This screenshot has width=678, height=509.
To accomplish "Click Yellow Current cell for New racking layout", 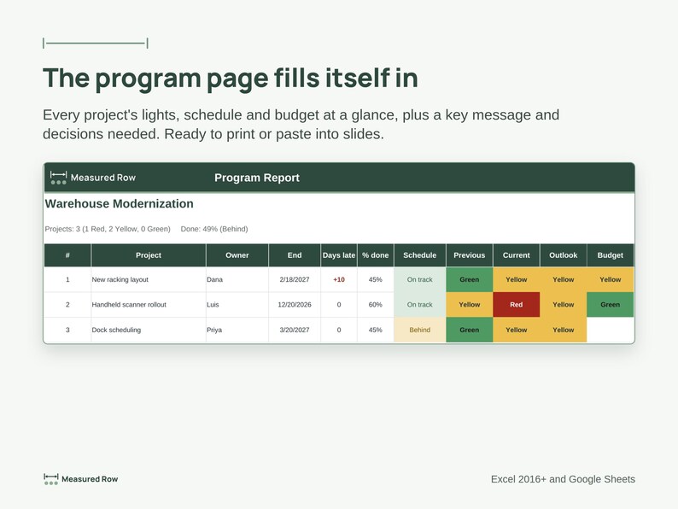I will pos(517,279).
